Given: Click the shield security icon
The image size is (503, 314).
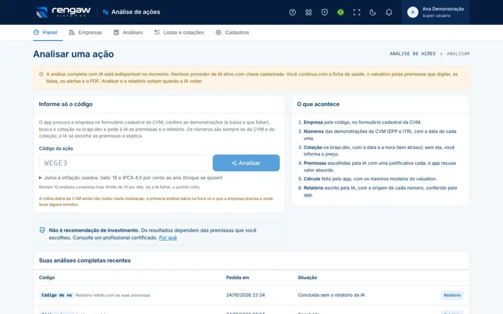Looking at the screenshot, I should [x=324, y=12].
